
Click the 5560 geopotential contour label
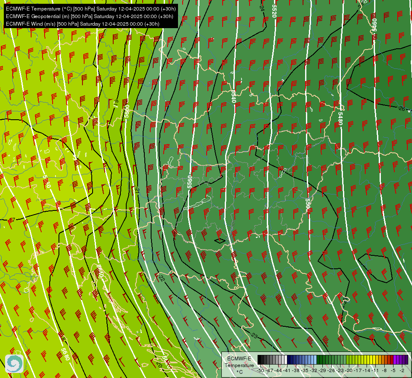tap(190, 182)
